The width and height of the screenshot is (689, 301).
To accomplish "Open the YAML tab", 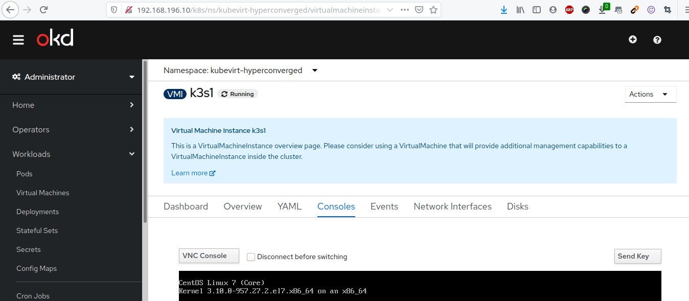I will point(289,206).
